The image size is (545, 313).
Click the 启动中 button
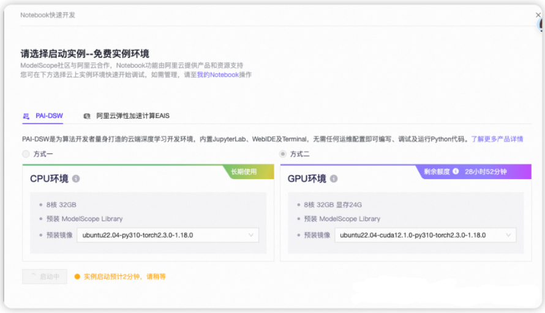pos(45,276)
